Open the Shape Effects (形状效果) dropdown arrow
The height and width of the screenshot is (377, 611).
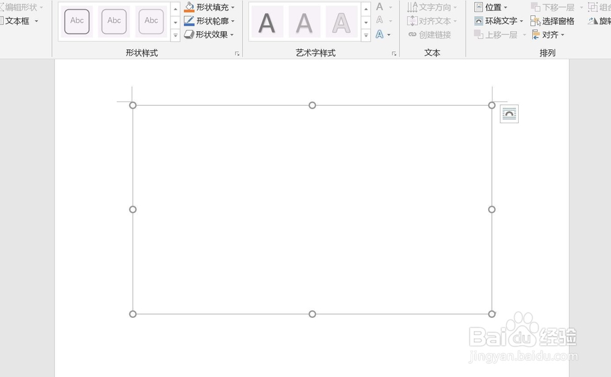pyautogui.click(x=232, y=35)
